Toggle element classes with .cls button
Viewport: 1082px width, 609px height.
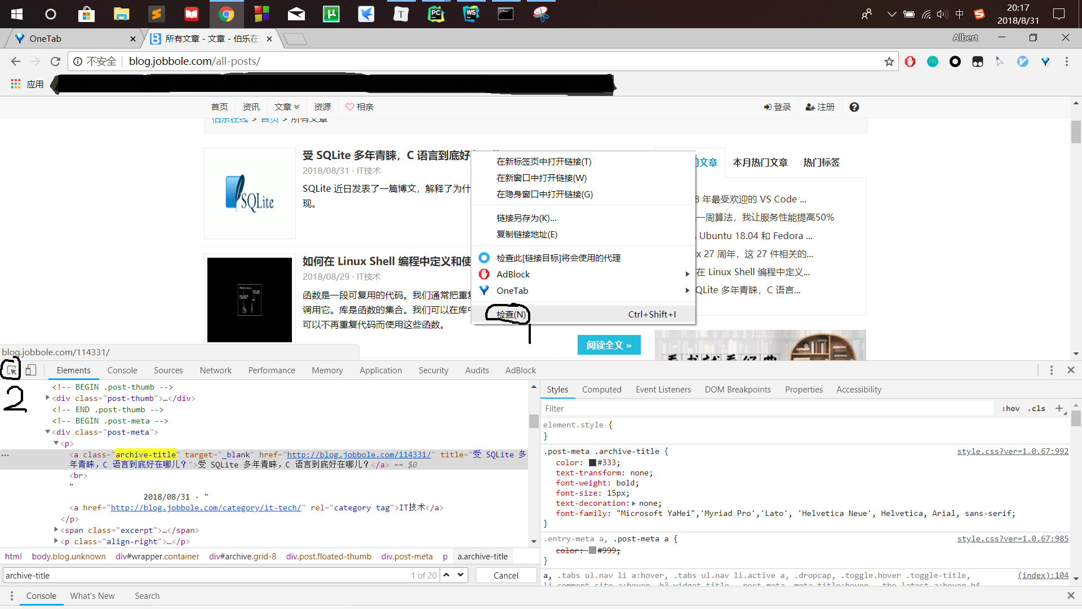click(1036, 408)
